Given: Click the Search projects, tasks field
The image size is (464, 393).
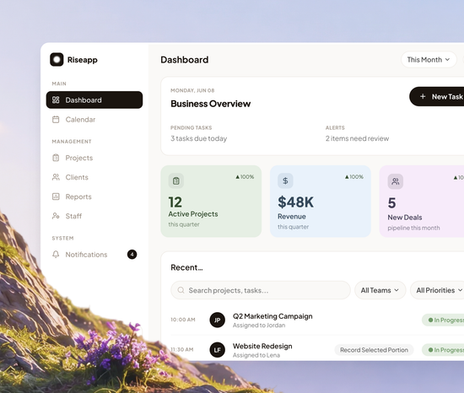Looking at the screenshot, I should [x=261, y=290].
